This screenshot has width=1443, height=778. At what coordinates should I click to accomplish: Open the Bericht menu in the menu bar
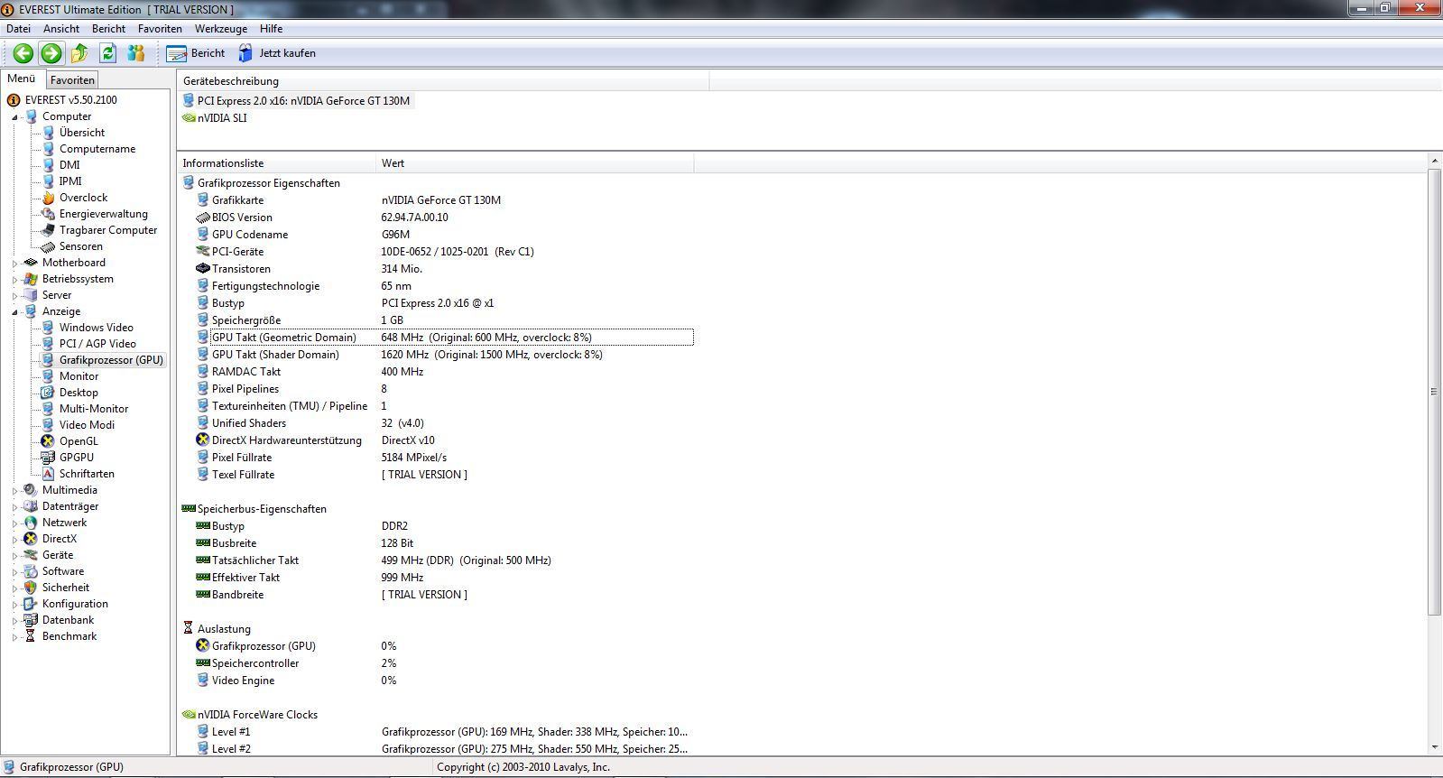108,29
